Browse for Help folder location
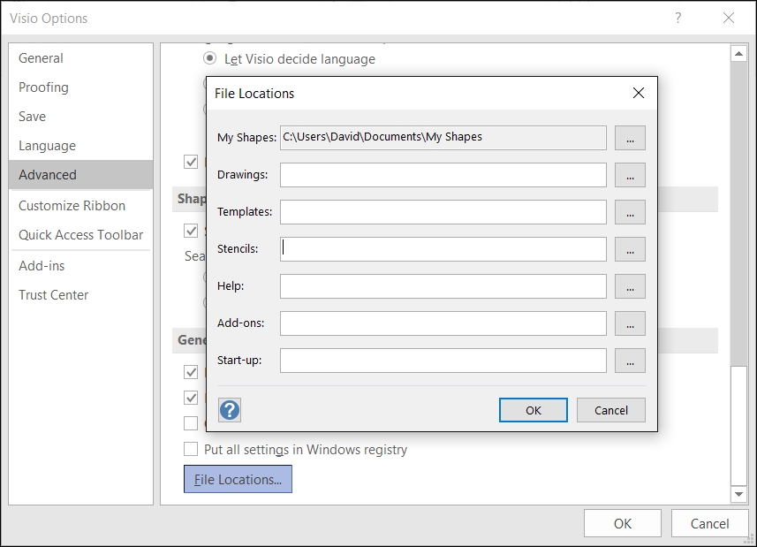The height and width of the screenshot is (547, 757). (630, 286)
